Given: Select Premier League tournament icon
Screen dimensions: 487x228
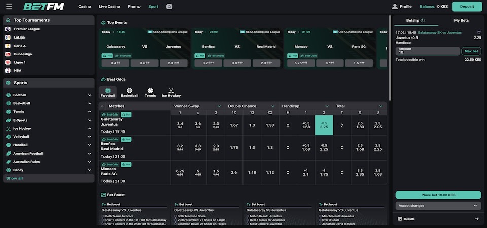Looking at the screenshot, I should (x=8, y=29).
